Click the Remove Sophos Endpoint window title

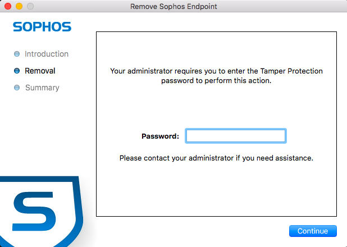[174, 6]
